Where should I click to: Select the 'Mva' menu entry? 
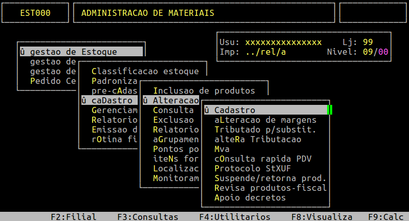coord(222,149)
